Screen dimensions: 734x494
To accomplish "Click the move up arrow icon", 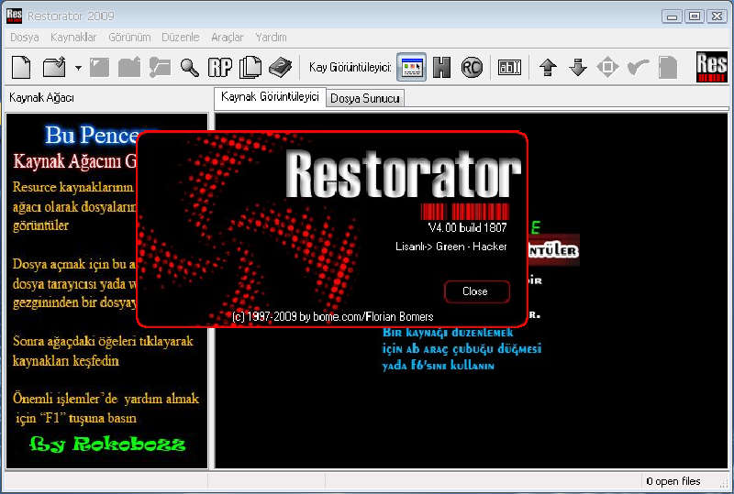I will pos(549,67).
